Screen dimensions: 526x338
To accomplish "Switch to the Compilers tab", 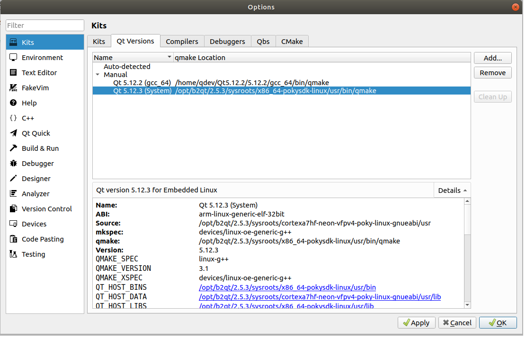I will tap(182, 41).
